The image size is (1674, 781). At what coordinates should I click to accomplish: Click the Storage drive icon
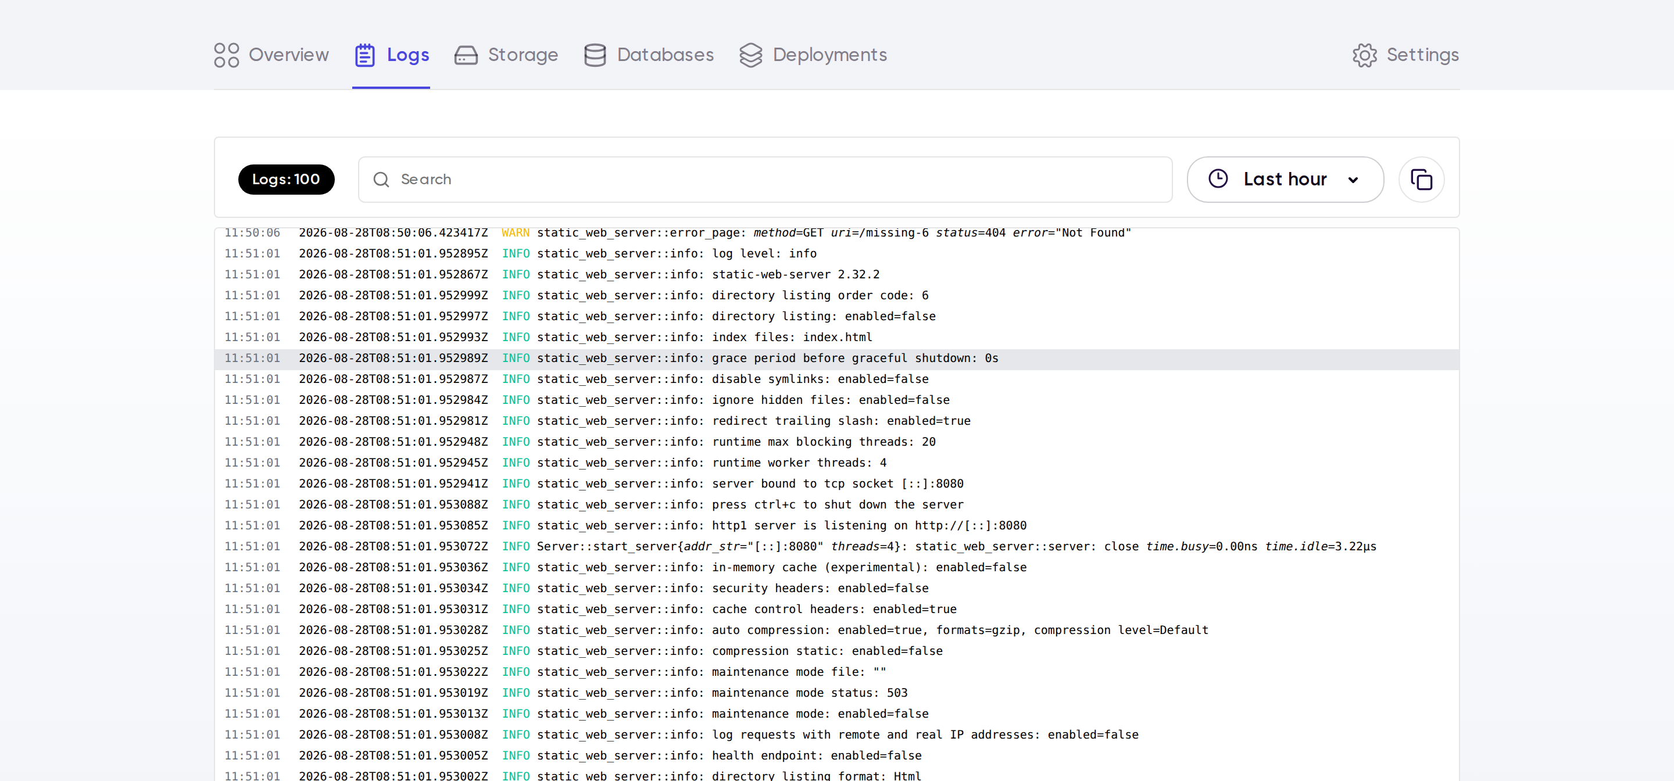[x=466, y=55]
